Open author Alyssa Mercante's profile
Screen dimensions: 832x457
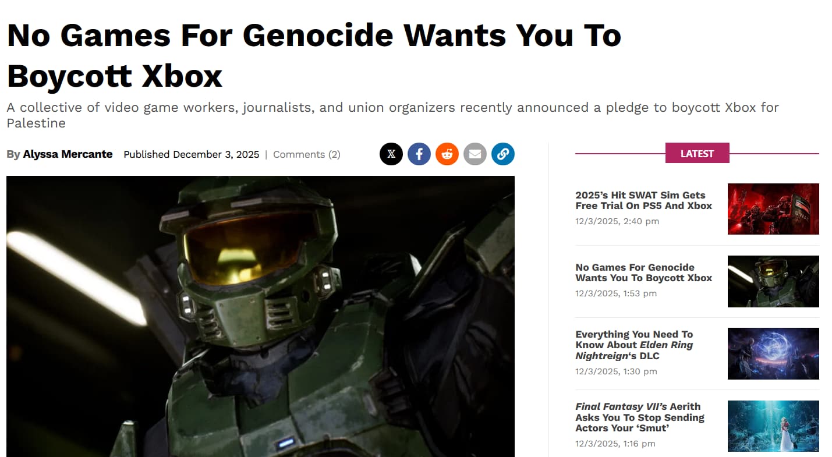[68, 154]
